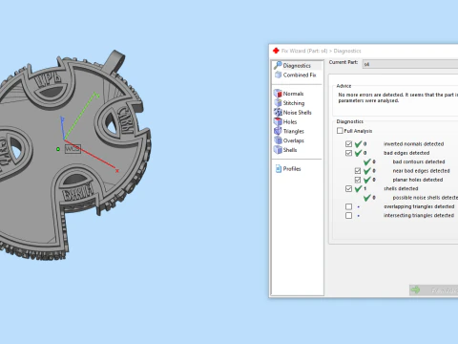Image resolution: width=458 pixels, height=344 pixels.
Task: Toggle shells detected checkbox
Action: click(348, 189)
